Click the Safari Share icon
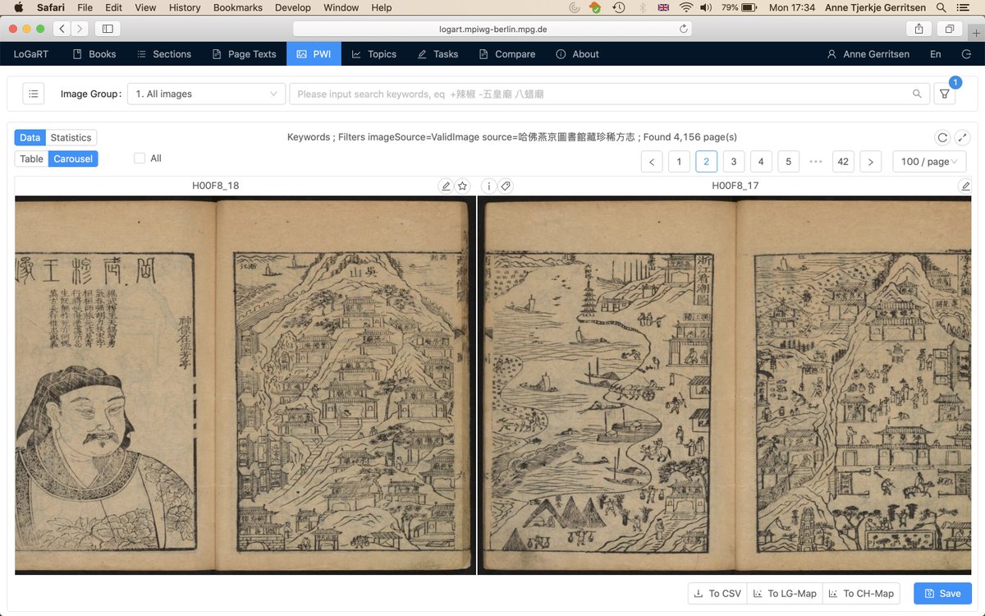Screen dimensions: 985x616 pos(919,29)
